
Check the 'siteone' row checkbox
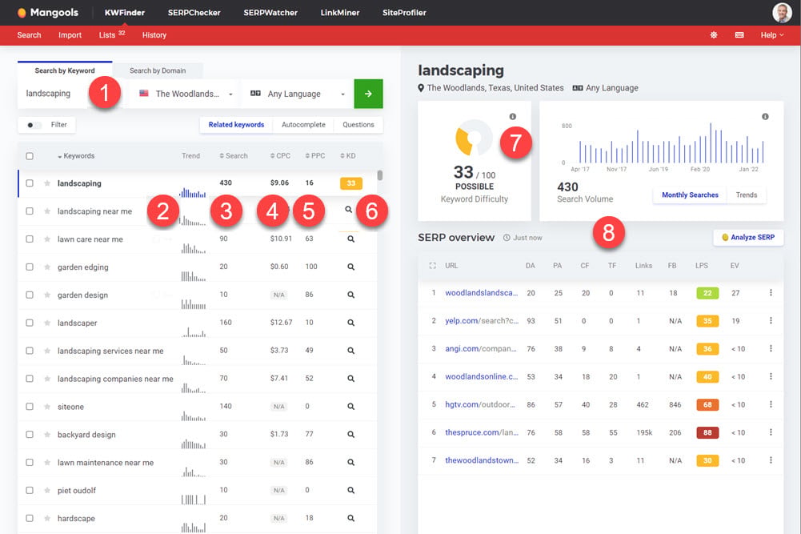coord(30,406)
